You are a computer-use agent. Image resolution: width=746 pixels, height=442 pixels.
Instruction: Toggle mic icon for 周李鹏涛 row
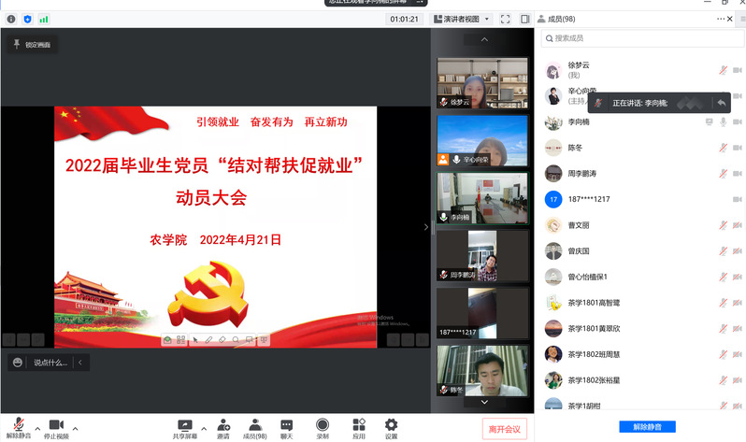pos(724,174)
